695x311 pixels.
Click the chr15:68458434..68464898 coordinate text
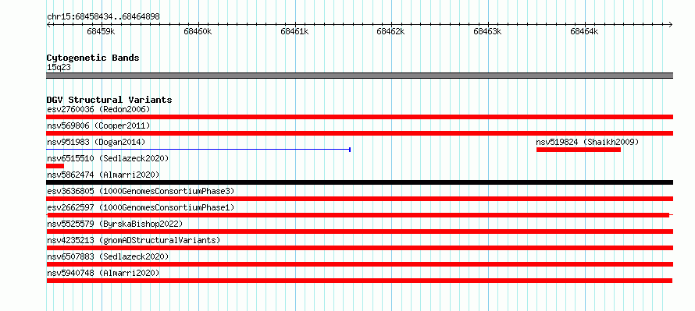pyautogui.click(x=103, y=17)
